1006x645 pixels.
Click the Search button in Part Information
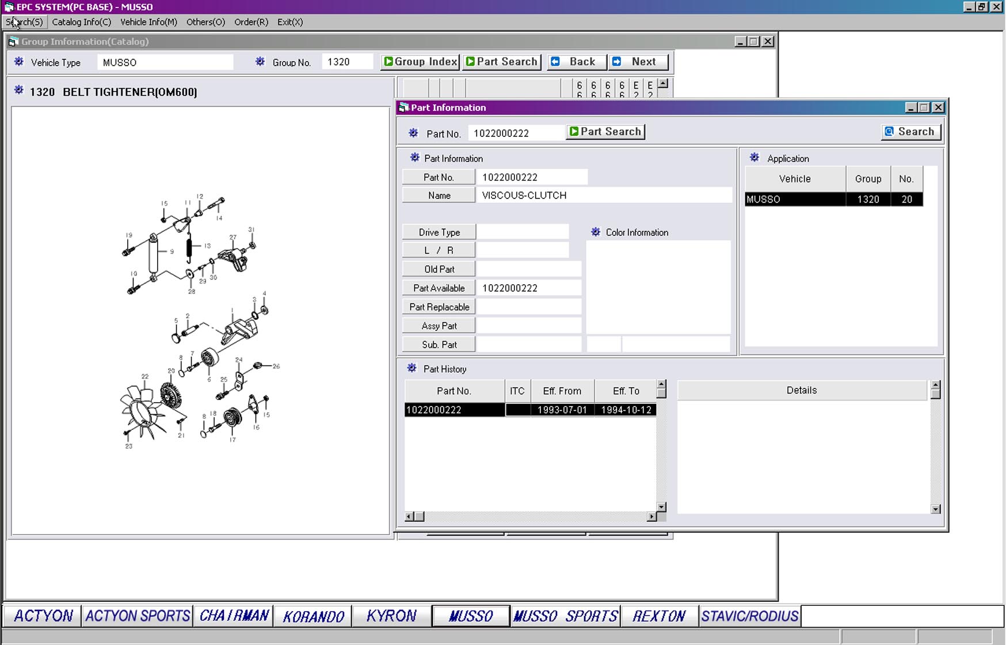pos(910,132)
